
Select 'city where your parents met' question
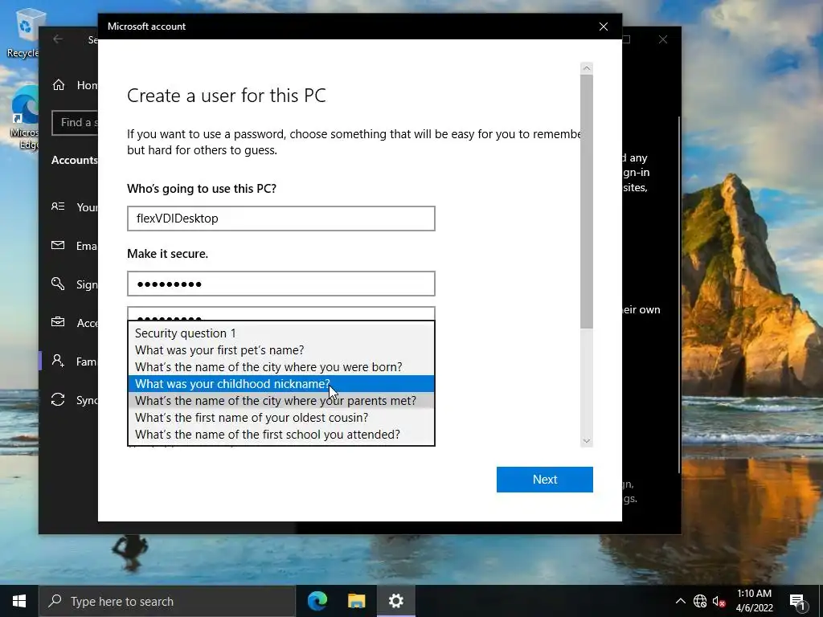tap(280, 400)
